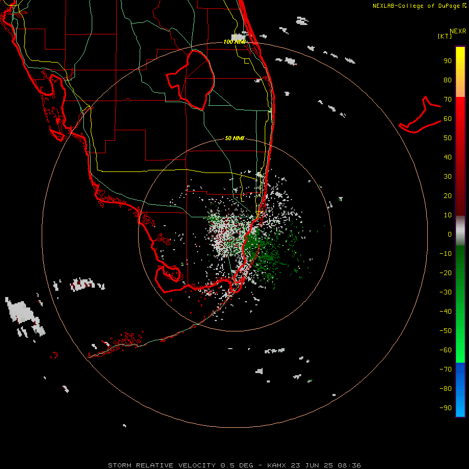Select the 20 tick label on scale
469x469 pixels.
pyautogui.click(x=448, y=196)
